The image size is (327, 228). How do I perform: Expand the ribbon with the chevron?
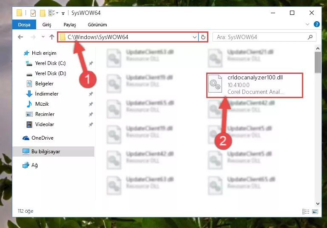[x=307, y=24]
